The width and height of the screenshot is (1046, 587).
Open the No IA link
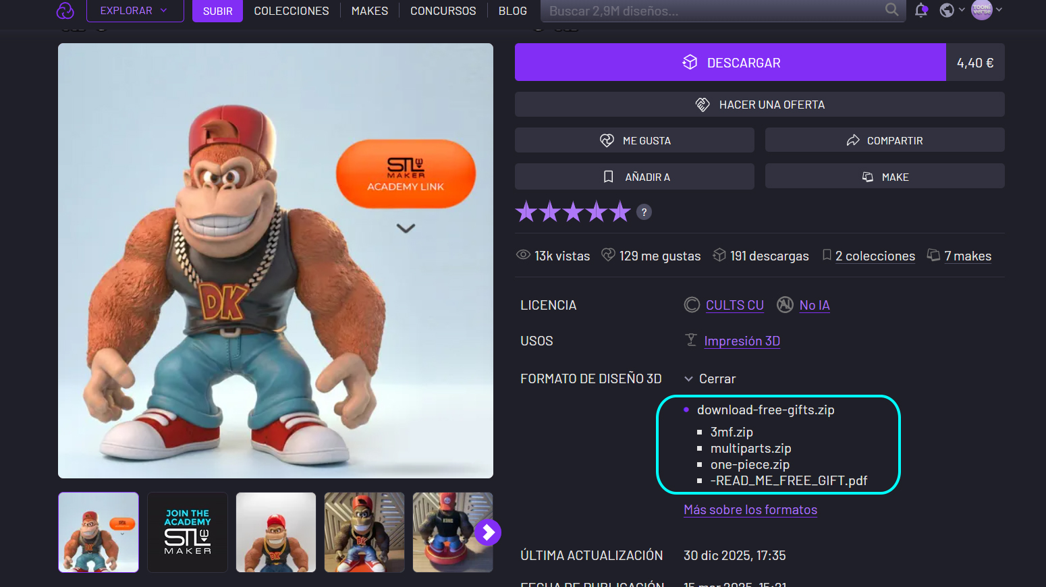(815, 305)
